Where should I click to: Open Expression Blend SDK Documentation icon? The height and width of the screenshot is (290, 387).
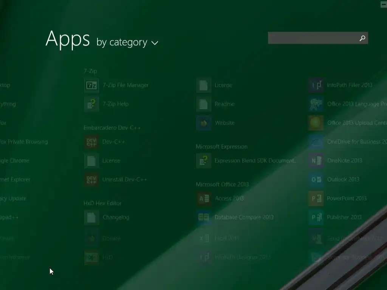[204, 161]
